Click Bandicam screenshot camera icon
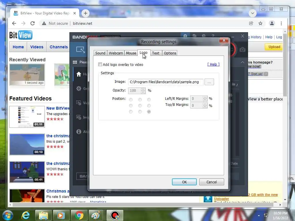Image resolution: width=295 pixels, height=221 pixels. (x=243, y=49)
